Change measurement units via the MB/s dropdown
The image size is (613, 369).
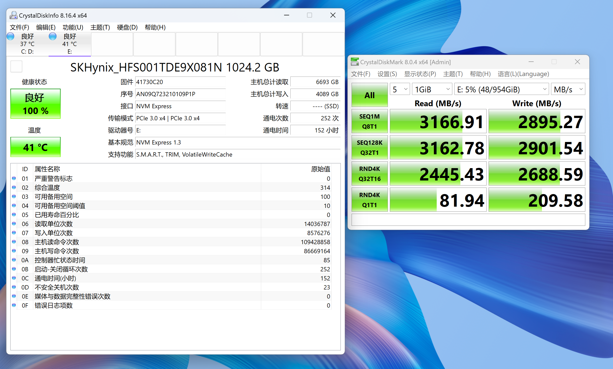click(x=568, y=89)
